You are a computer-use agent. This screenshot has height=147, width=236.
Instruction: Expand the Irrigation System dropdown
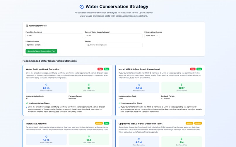[x=35, y=45]
